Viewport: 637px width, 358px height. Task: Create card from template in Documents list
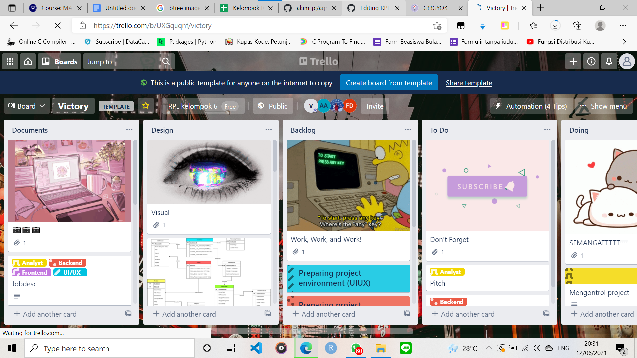pyautogui.click(x=128, y=313)
